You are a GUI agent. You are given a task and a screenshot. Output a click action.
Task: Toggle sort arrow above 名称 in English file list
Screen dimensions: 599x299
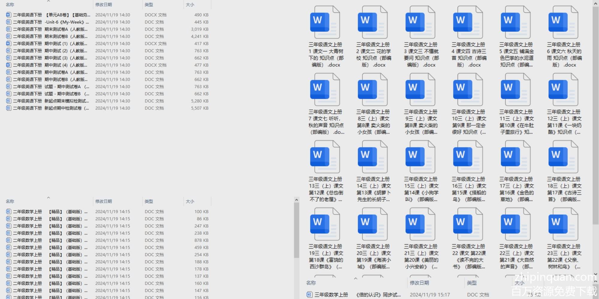[x=49, y=1]
